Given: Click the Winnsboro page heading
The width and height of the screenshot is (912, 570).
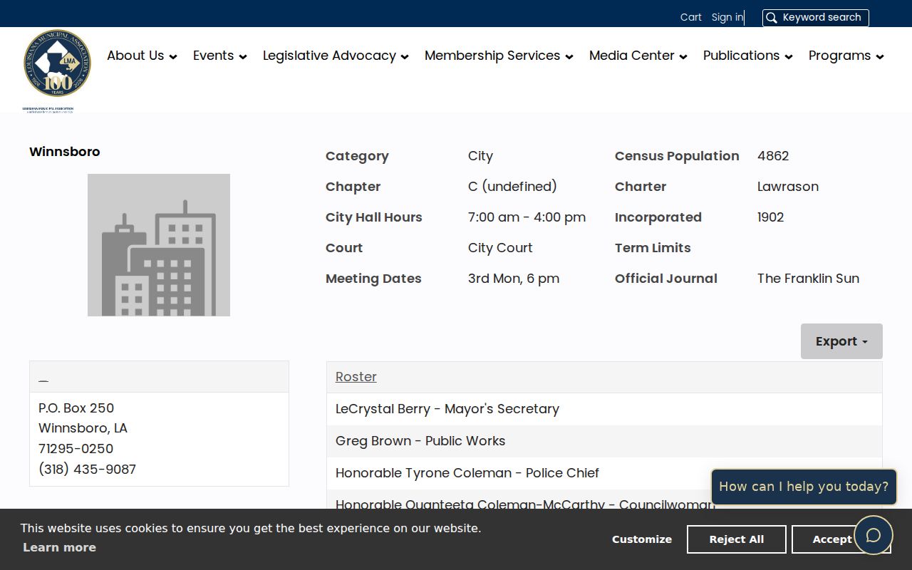Looking at the screenshot, I should (65, 152).
